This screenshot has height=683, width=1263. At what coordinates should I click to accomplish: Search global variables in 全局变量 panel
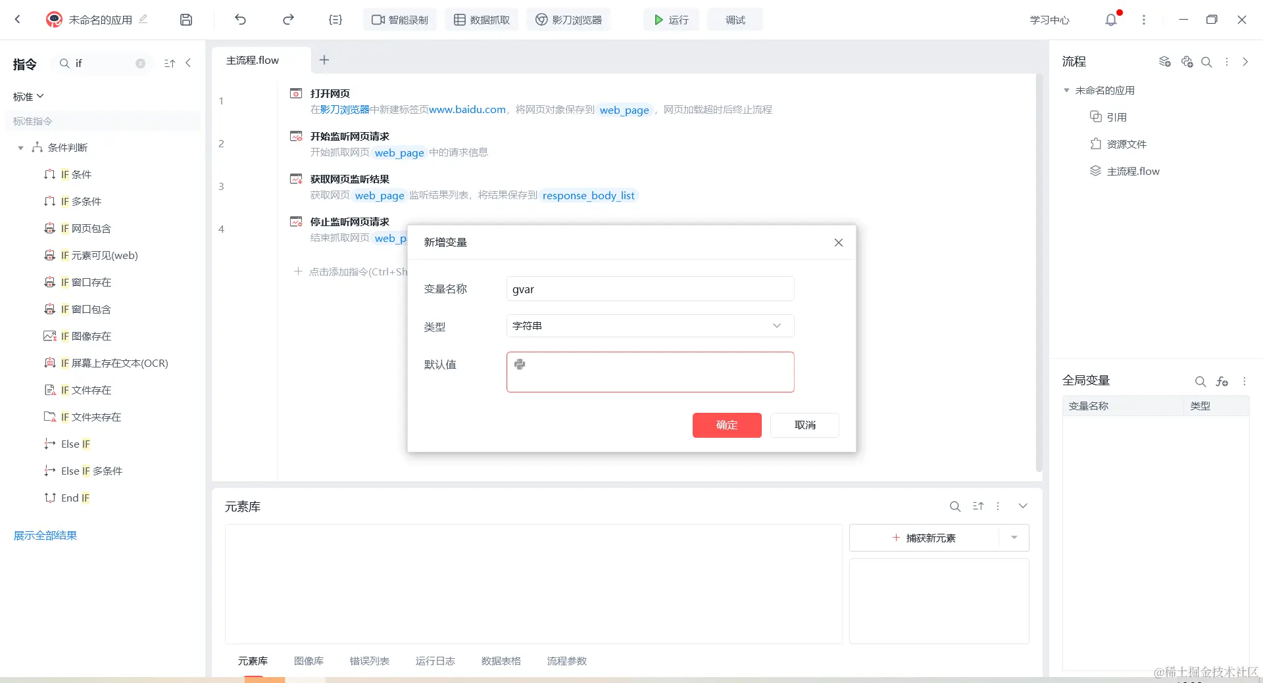[1201, 381]
